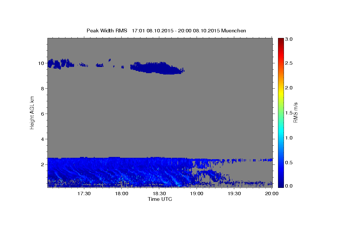Click the height axis label 6
This screenshot has height=225, width=337.
(x=42, y=114)
